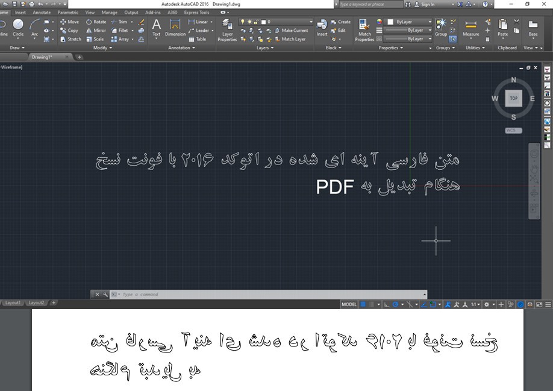The width and height of the screenshot is (553, 391).
Task: Activate the Fillet tool
Action: 119,31
